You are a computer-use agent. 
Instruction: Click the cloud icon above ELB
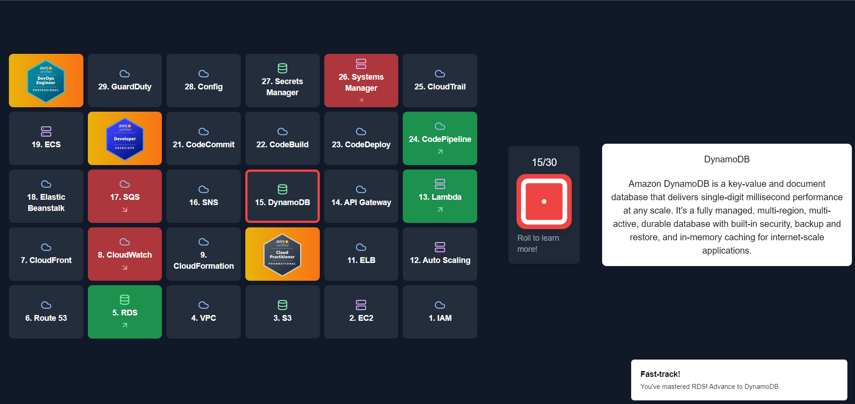361,247
